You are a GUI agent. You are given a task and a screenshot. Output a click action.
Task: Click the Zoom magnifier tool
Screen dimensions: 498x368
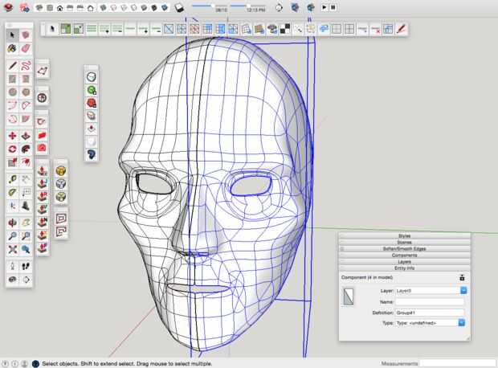pos(12,236)
